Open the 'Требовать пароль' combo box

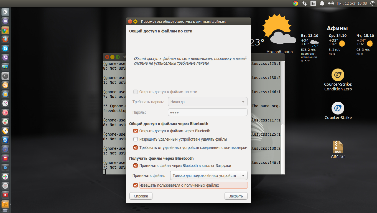pos(208,102)
